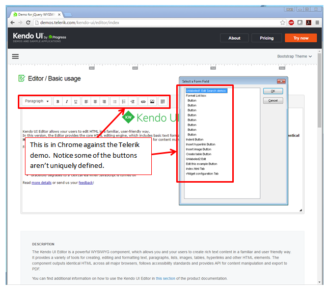Toggle Bold in the editor toolbar
This screenshot has width=328, height=291.
point(58,102)
